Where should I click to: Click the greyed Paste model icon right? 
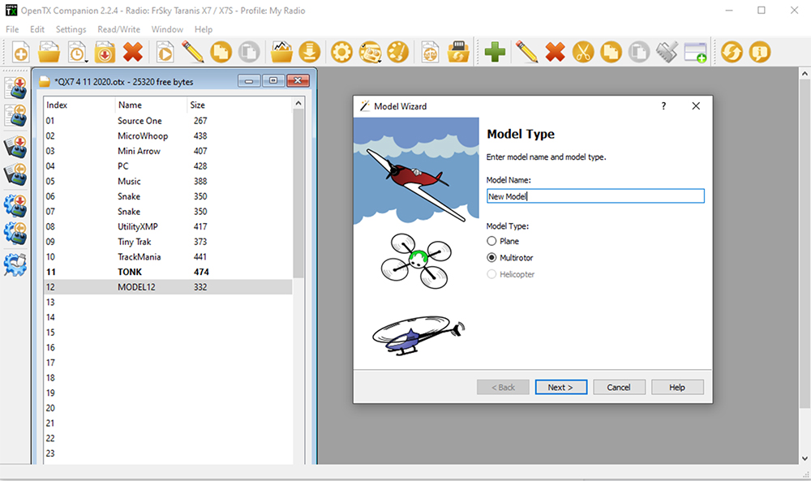pos(639,52)
